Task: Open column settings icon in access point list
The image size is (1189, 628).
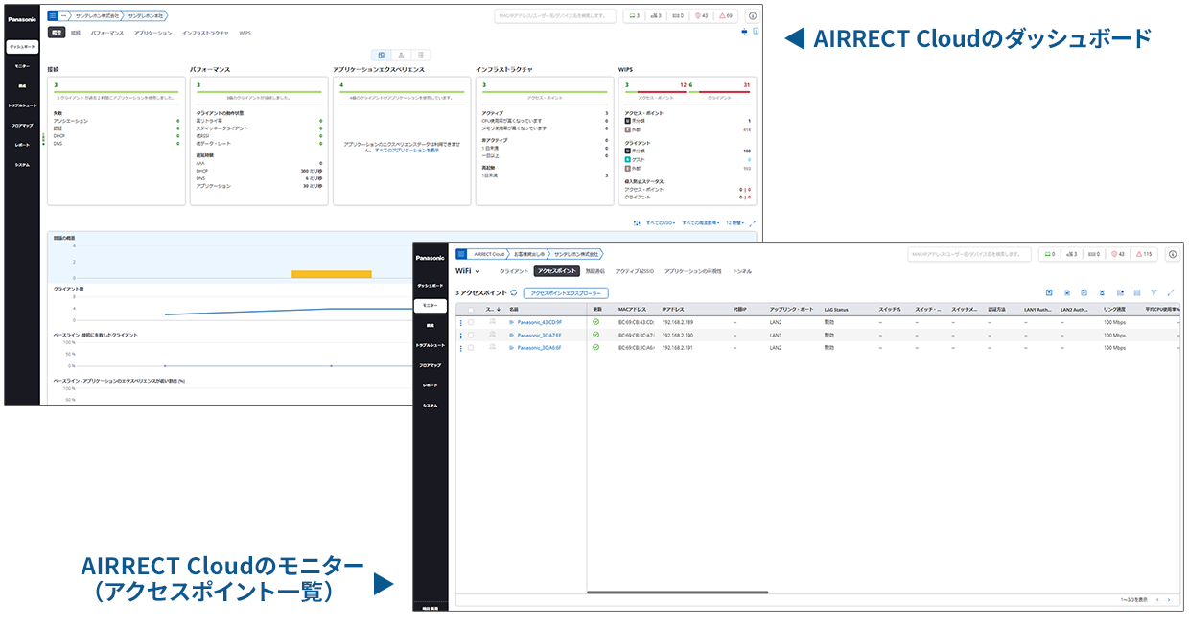Action: click(x=1137, y=292)
